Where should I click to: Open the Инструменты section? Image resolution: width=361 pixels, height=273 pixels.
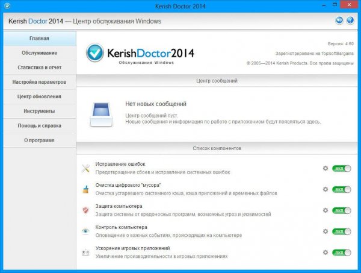(x=40, y=111)
